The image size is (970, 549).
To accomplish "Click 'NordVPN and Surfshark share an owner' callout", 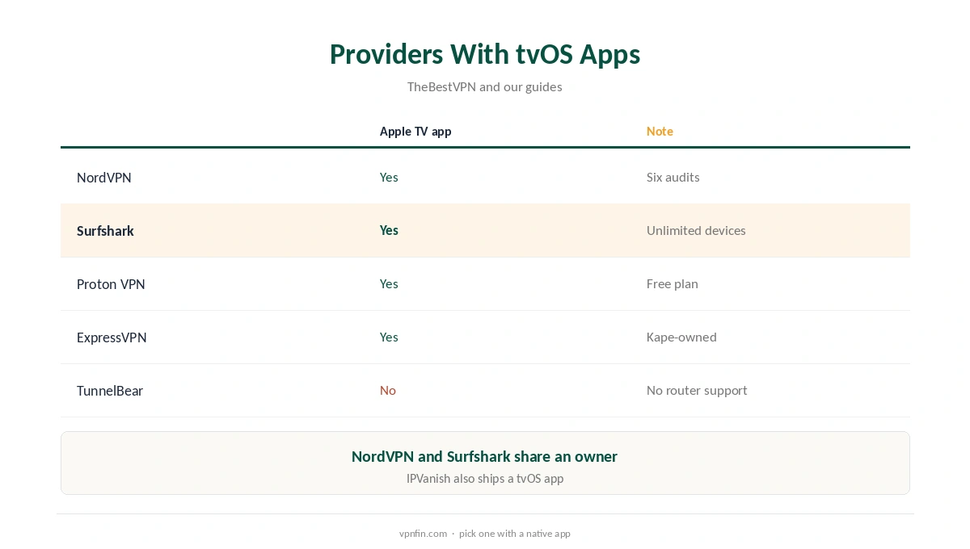I will tap(485, 457).
